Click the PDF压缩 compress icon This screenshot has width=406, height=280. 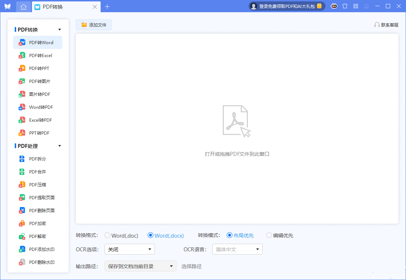(x=22, y=185)
